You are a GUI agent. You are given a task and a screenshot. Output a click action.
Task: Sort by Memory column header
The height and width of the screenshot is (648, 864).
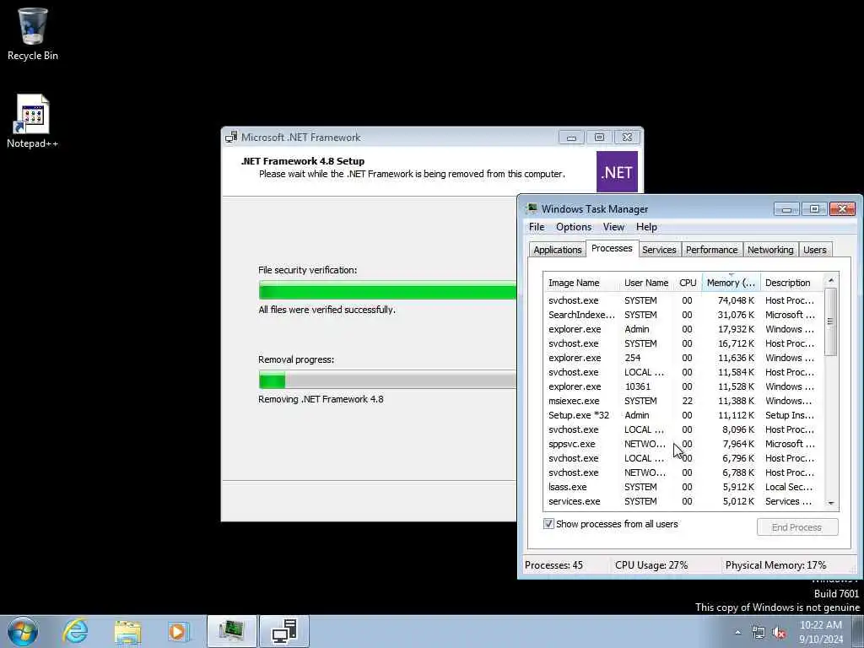click(732, 283)
